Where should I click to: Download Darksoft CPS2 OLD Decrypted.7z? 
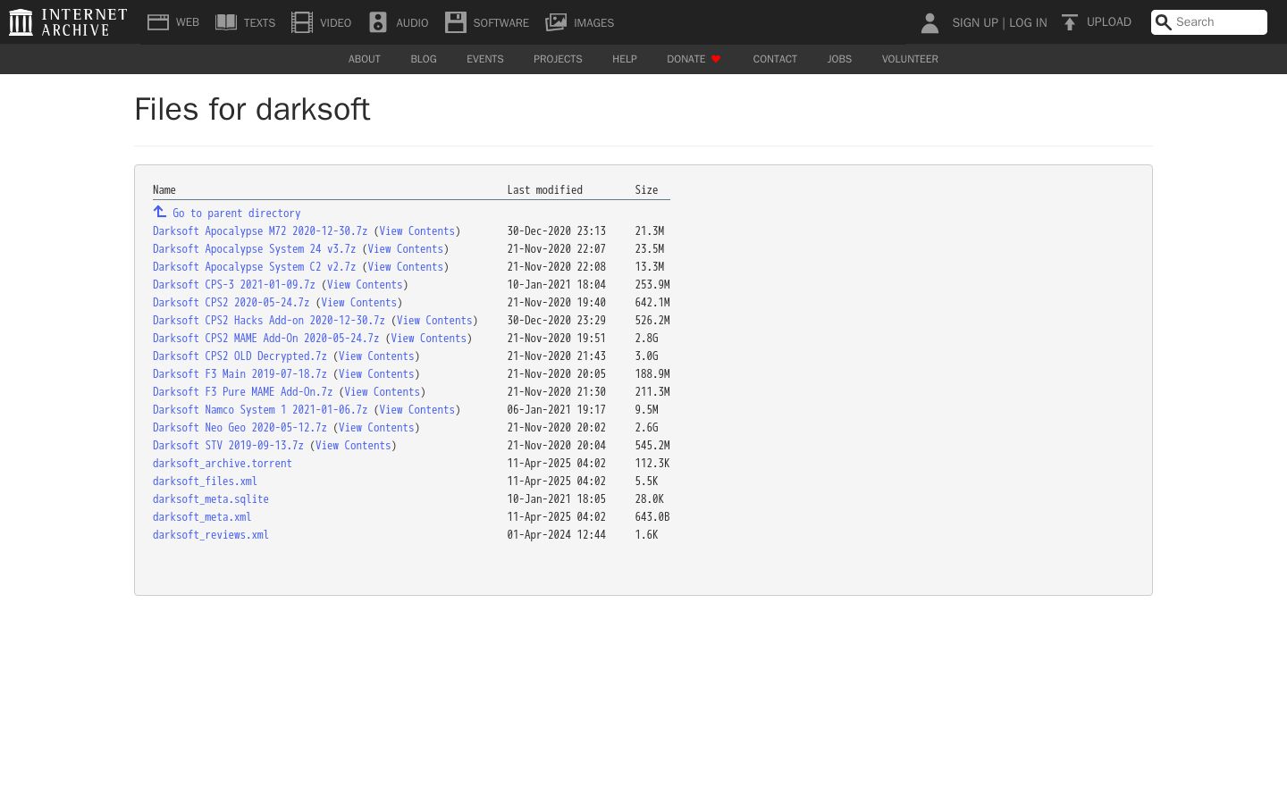[240, 356]
